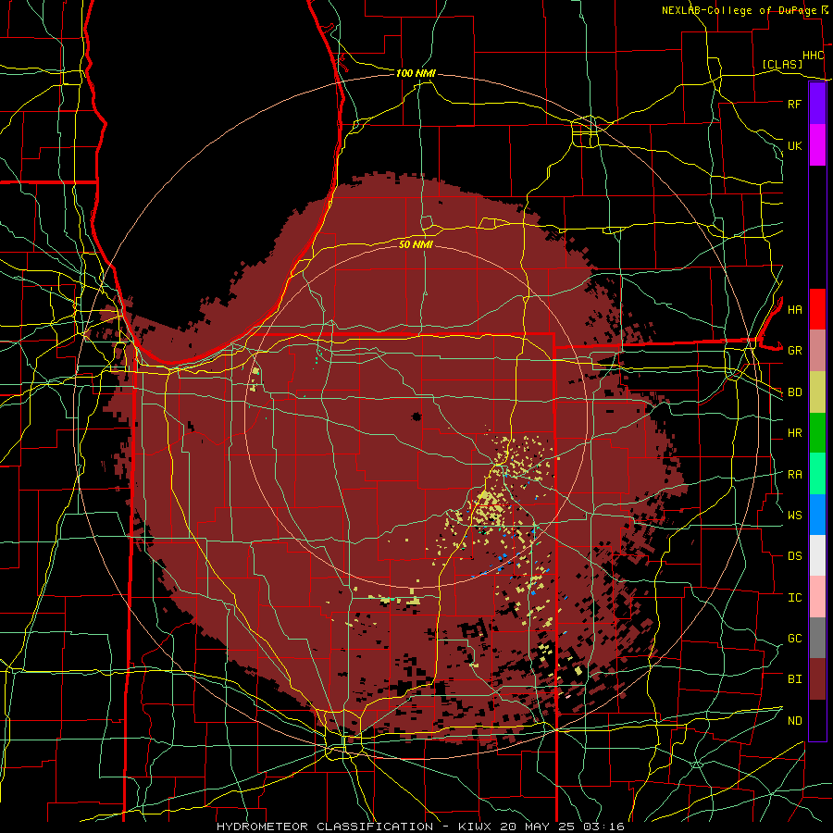Click the 'HA' legend label text

point(794,310)
